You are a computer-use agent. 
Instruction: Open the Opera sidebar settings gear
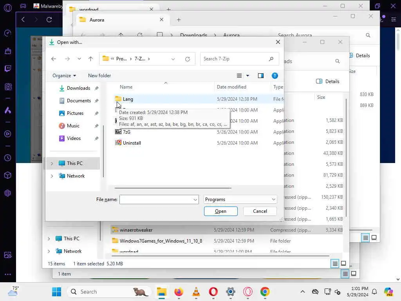coord(8,193)
